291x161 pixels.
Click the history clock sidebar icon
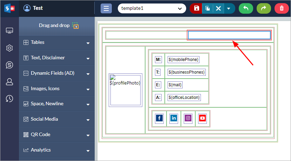point(9,99)
